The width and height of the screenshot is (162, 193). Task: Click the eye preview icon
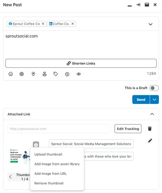coord(79,74)
